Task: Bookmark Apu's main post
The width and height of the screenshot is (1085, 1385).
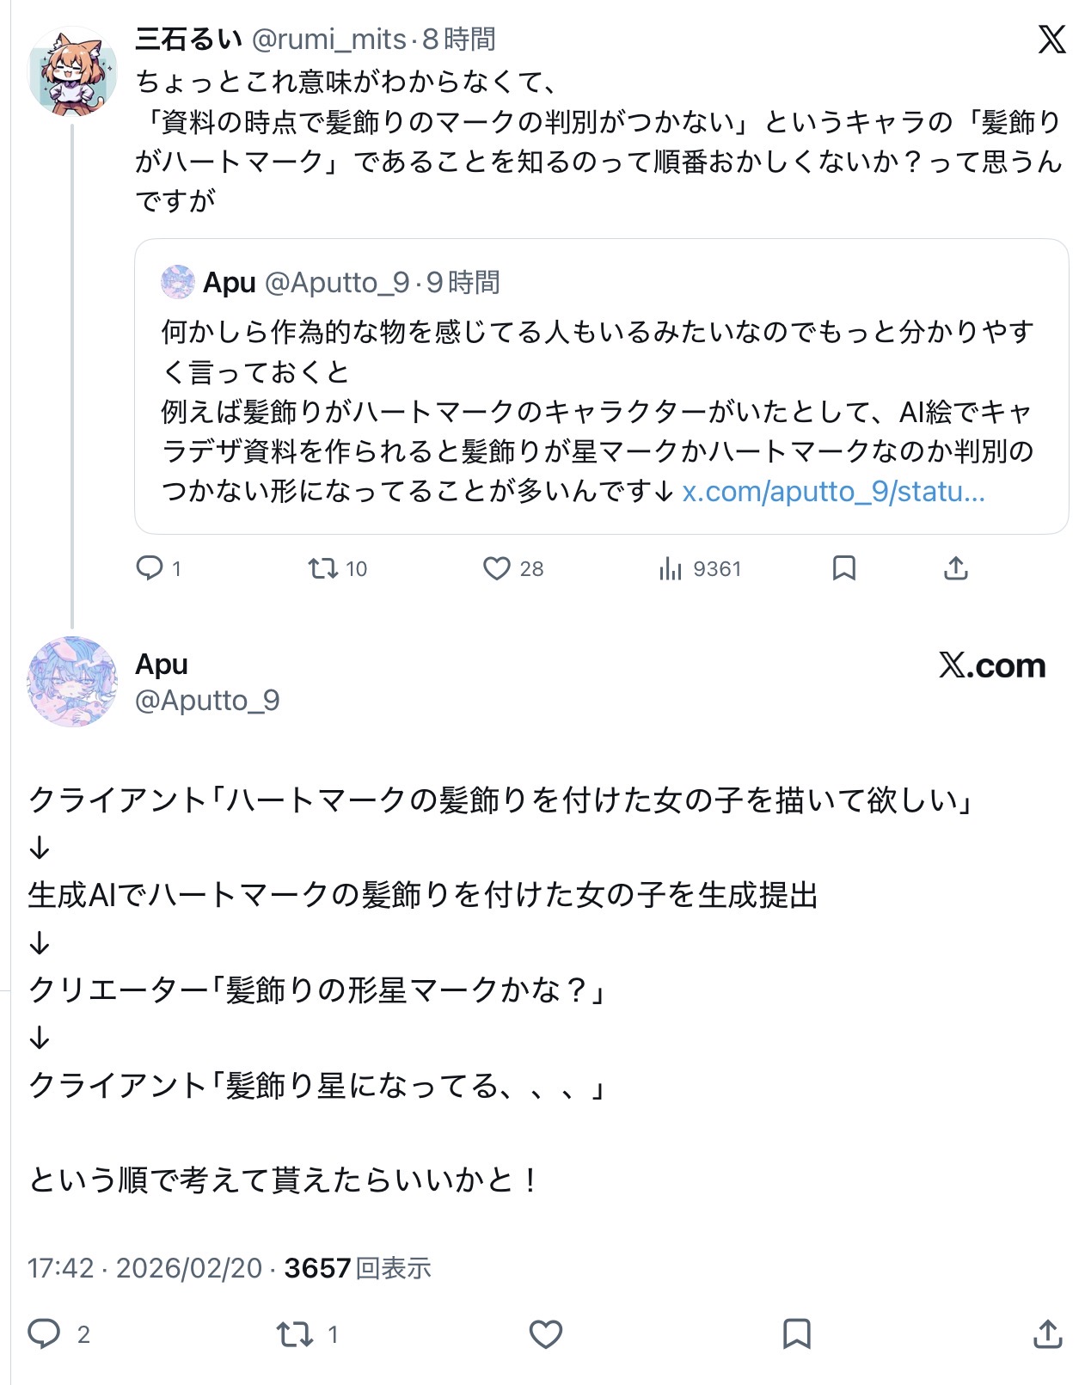Action: click(796, 1333)
